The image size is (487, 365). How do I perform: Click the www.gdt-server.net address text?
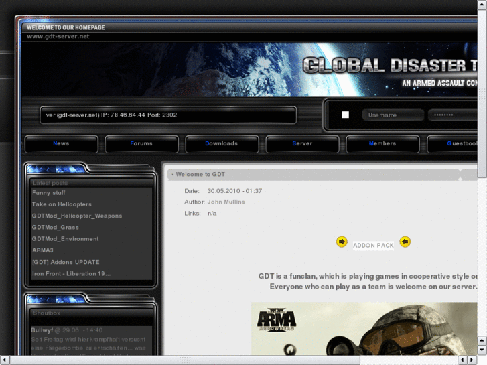(58, 36)
